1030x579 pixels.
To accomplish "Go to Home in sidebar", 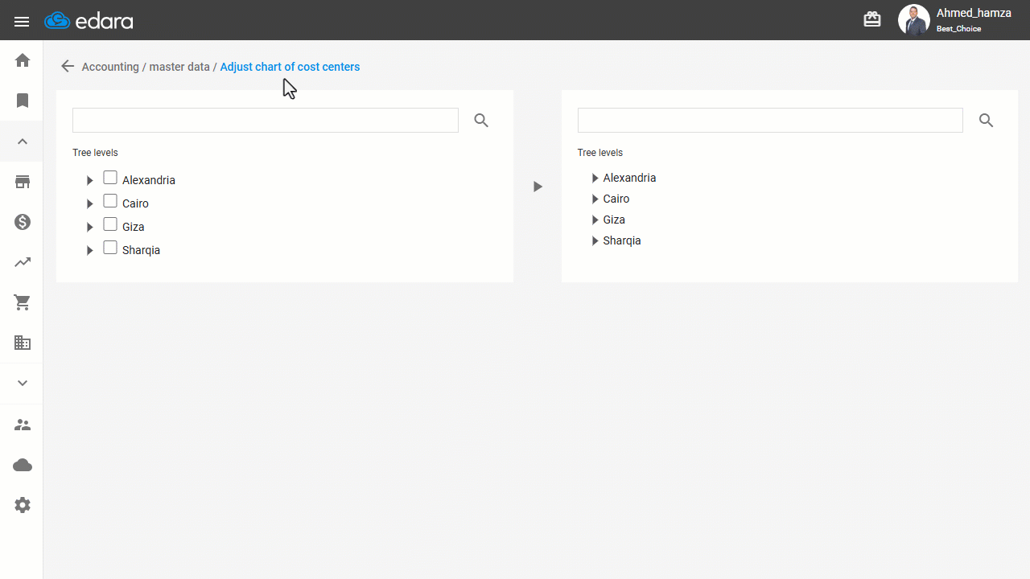I will click(23, 60).
